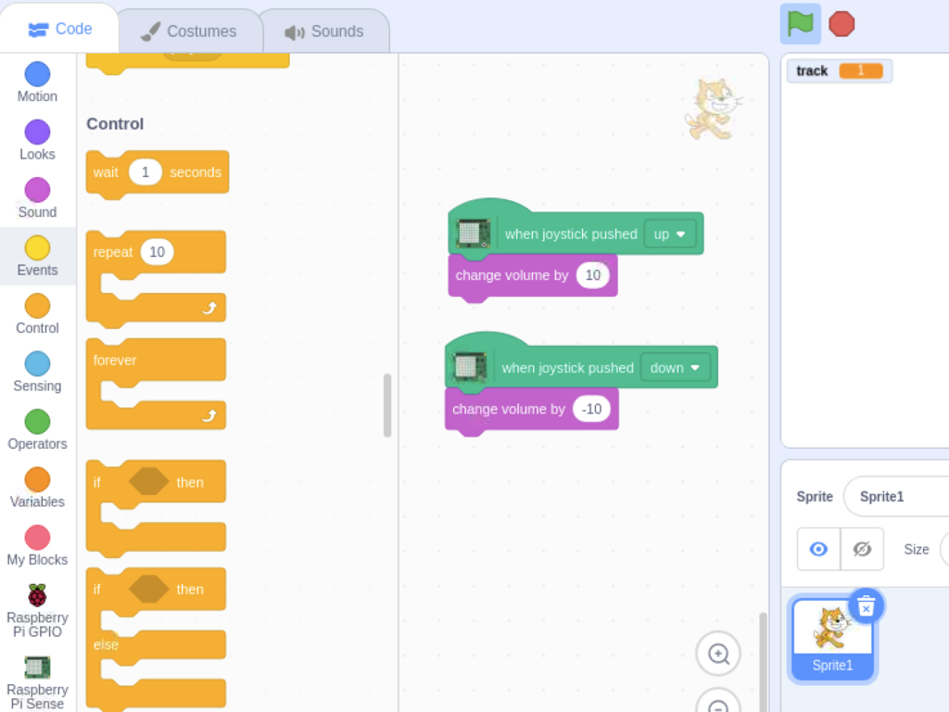
Task: Click the sprite name field showing Sprite1
Action: click(896, 497)
